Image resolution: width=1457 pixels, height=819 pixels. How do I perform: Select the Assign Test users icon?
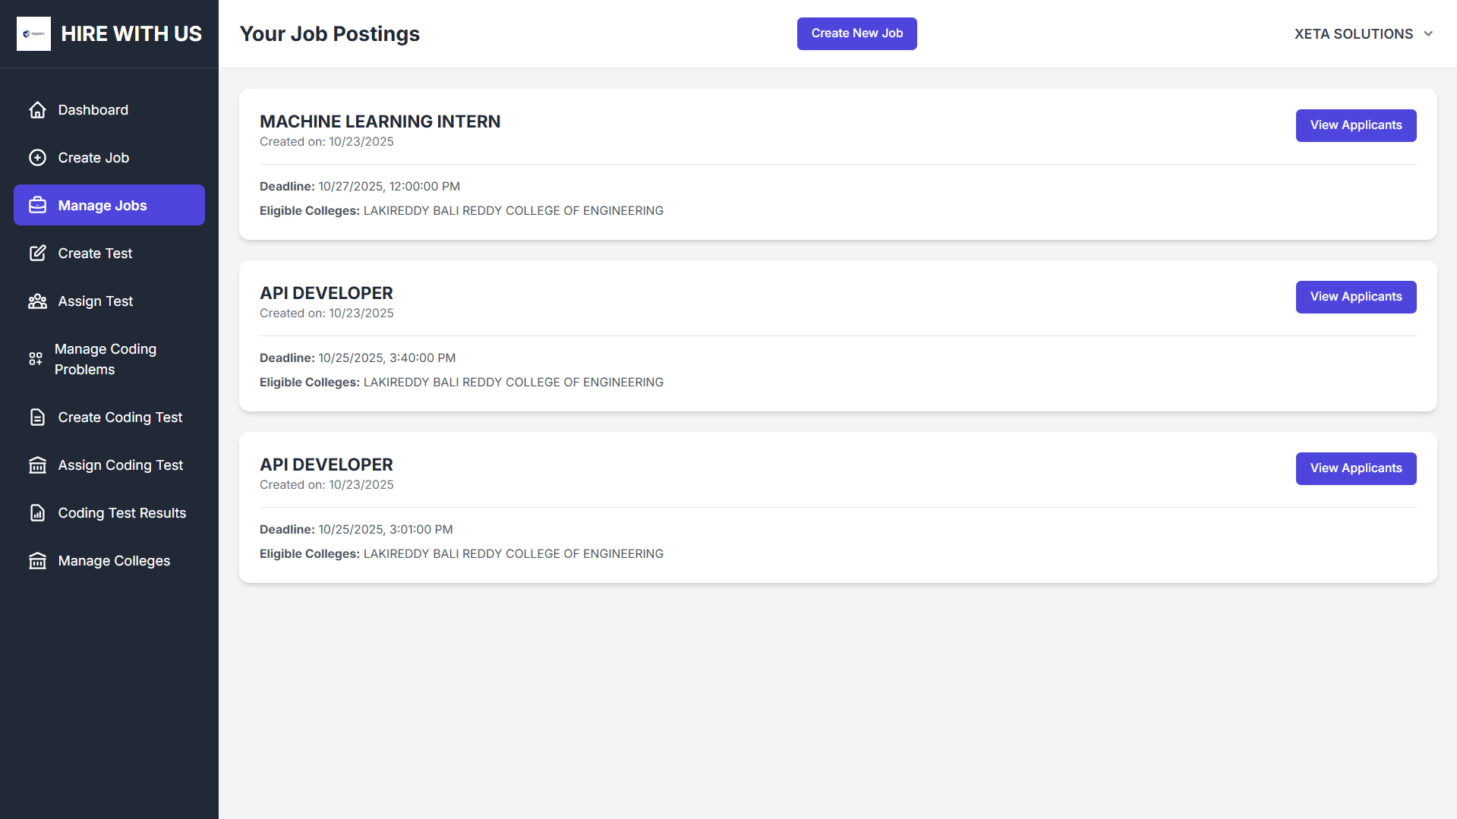pos(38,301)
